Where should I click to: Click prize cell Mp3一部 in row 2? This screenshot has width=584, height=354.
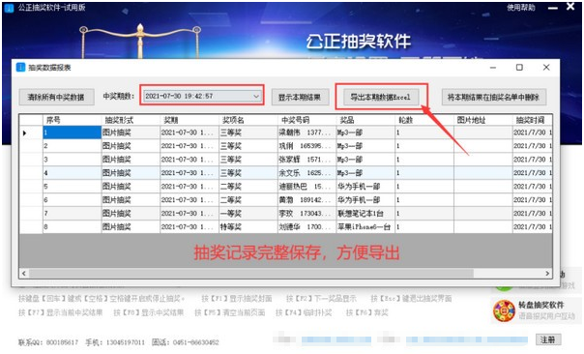point(365,146)
